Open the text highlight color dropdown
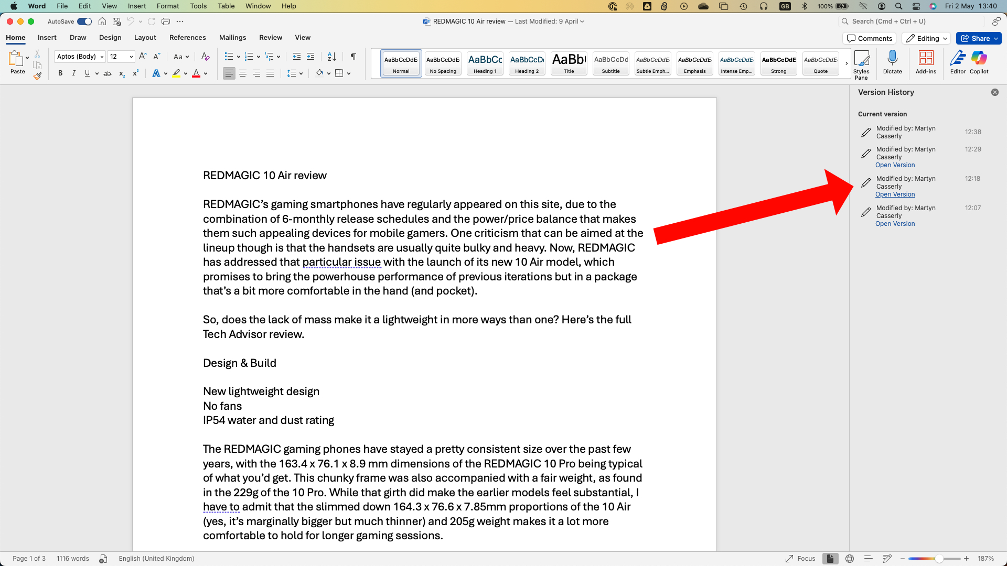The width and height of the screenshot is (1007, 566). point(185,73)
